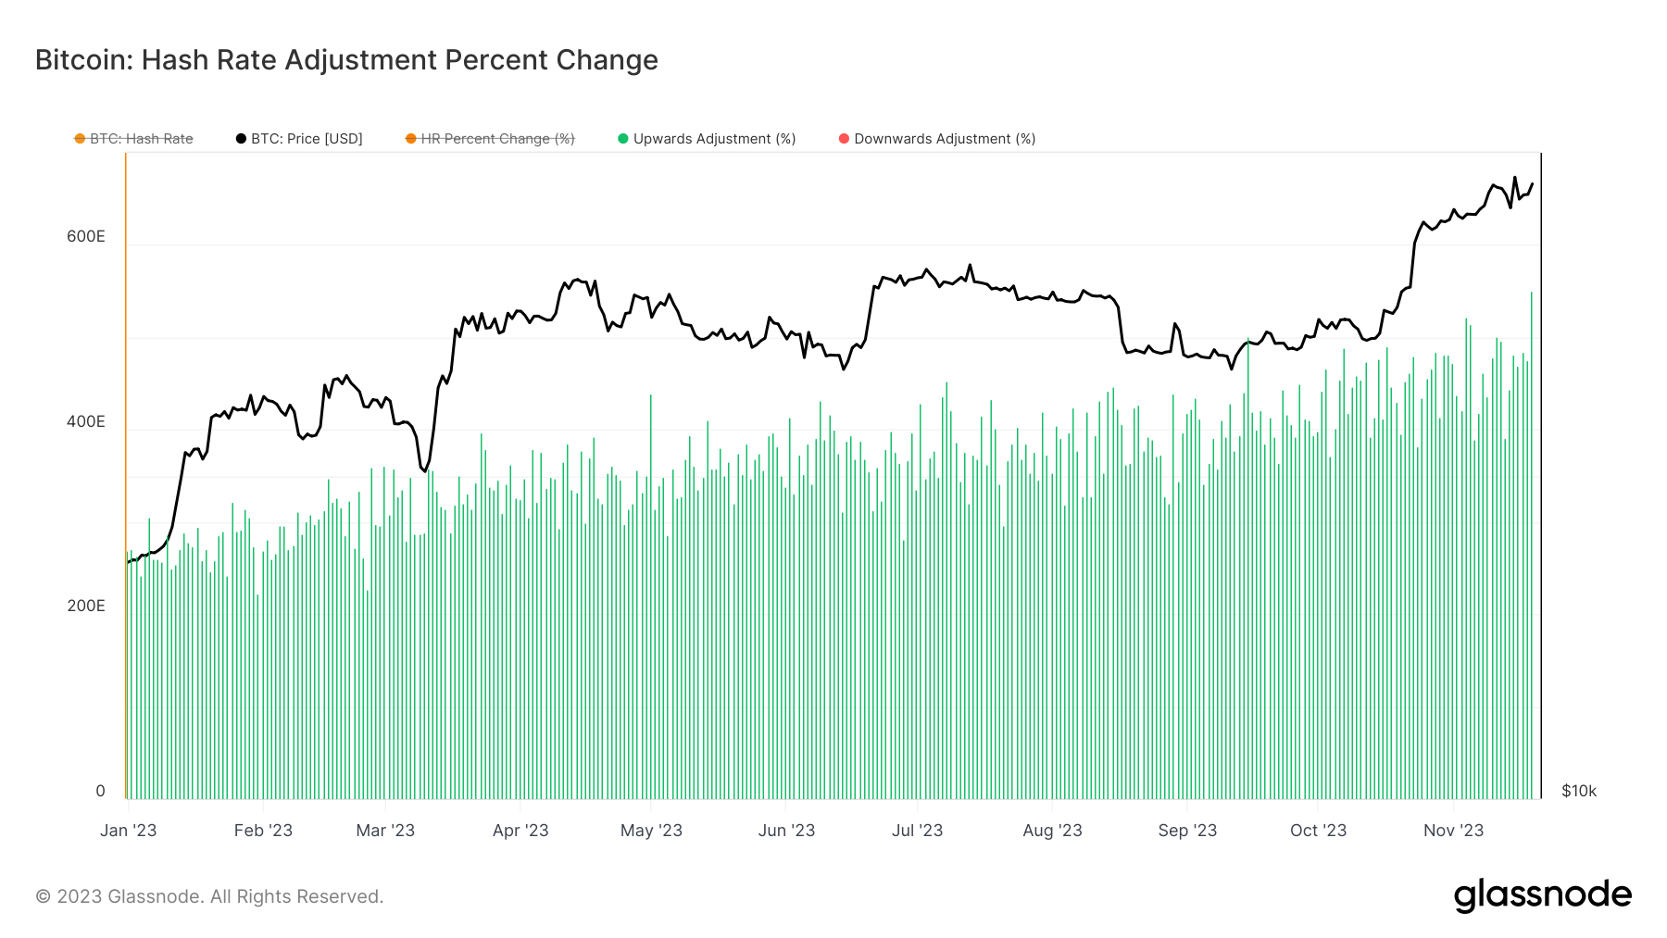Click the chart title text
The image size is (1667, 938).
[346, 60]
